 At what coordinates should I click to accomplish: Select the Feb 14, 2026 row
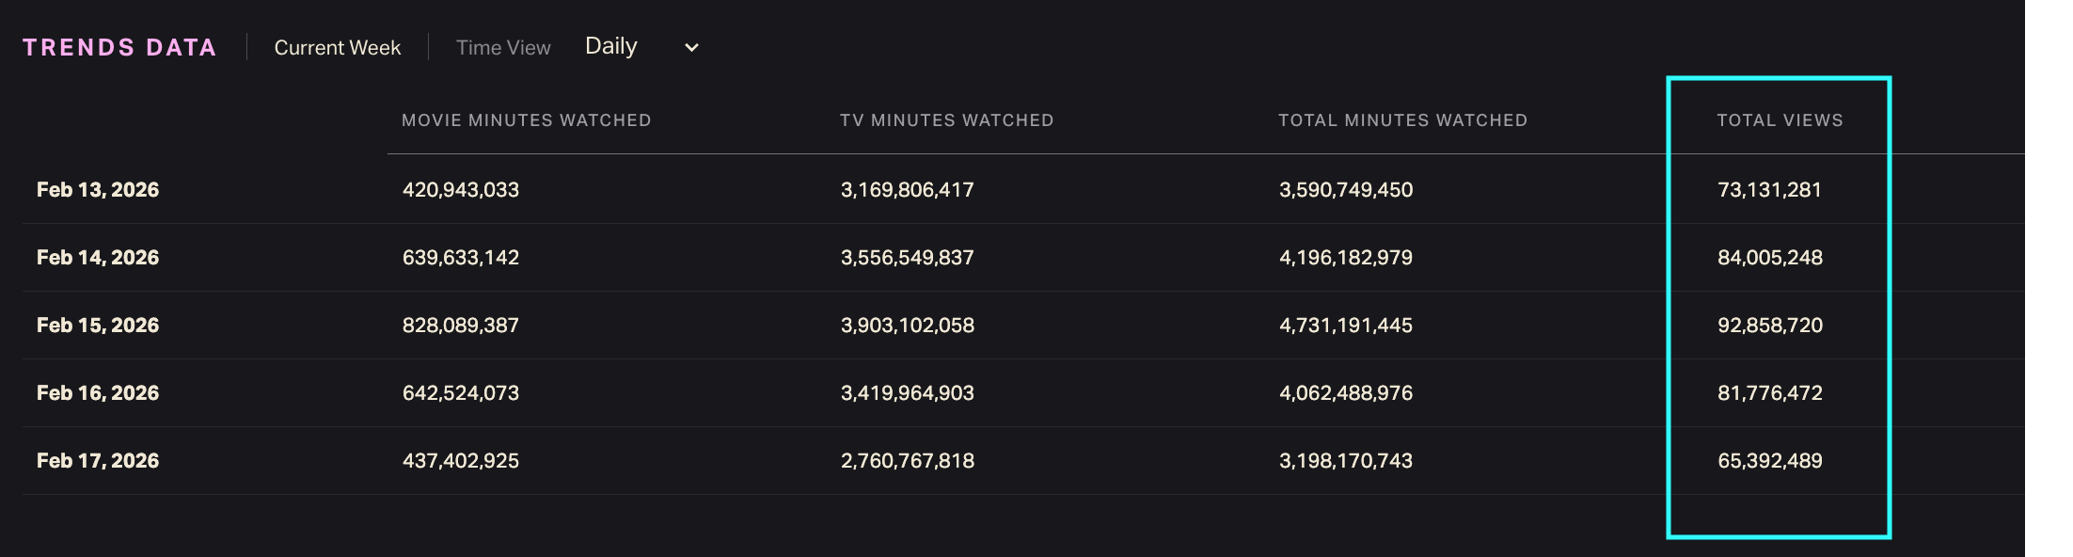98,258
